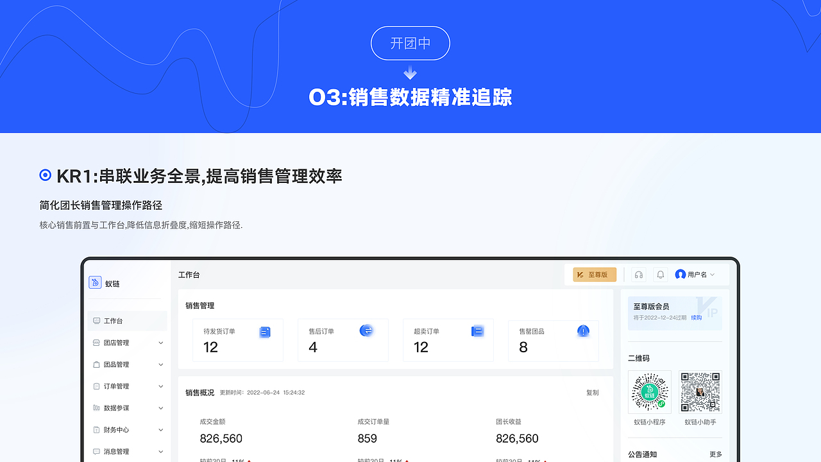Image resolution: width=821 pixels, height=462 pixels.
Task: Click the 蚁链小程序 QR code
Action: 650,391
